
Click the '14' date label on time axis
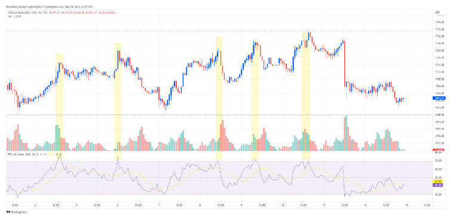coord(365,205)
